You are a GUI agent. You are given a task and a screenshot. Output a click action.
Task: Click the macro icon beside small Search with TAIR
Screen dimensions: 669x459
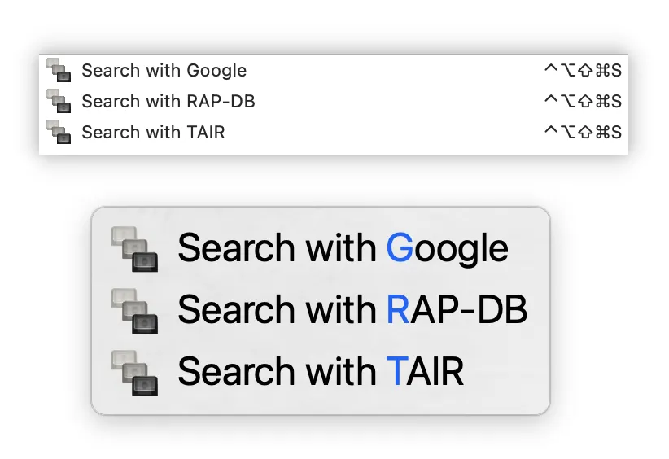tap(59, 132)
